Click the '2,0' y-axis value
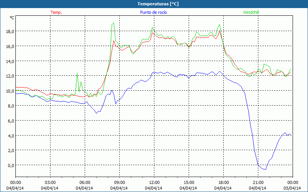Screen dimensions: 308x192 (x=10, y=151)
